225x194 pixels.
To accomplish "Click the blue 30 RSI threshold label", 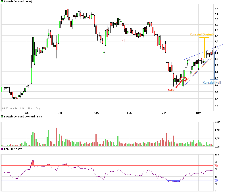I will tap(216, 181).
